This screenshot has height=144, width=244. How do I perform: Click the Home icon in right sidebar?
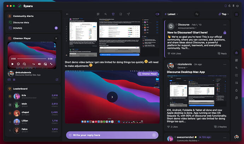coord(236,53)
